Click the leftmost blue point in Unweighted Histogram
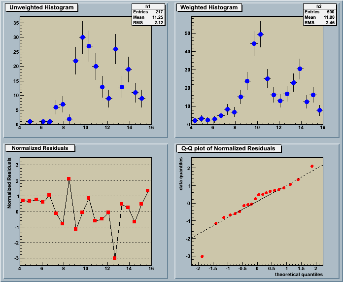Viewport: 343px width, 282px height. 30,121
